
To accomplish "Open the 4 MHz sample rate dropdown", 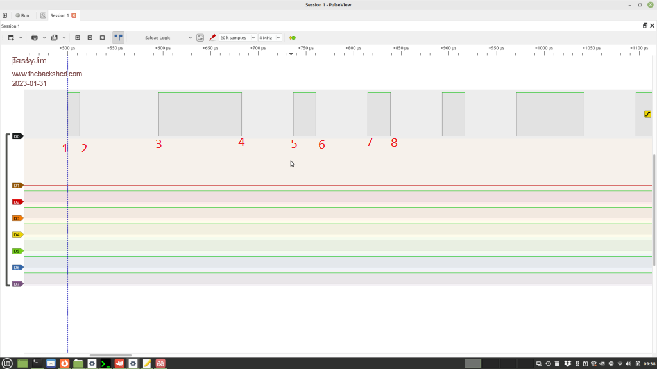I will [269, 38].
